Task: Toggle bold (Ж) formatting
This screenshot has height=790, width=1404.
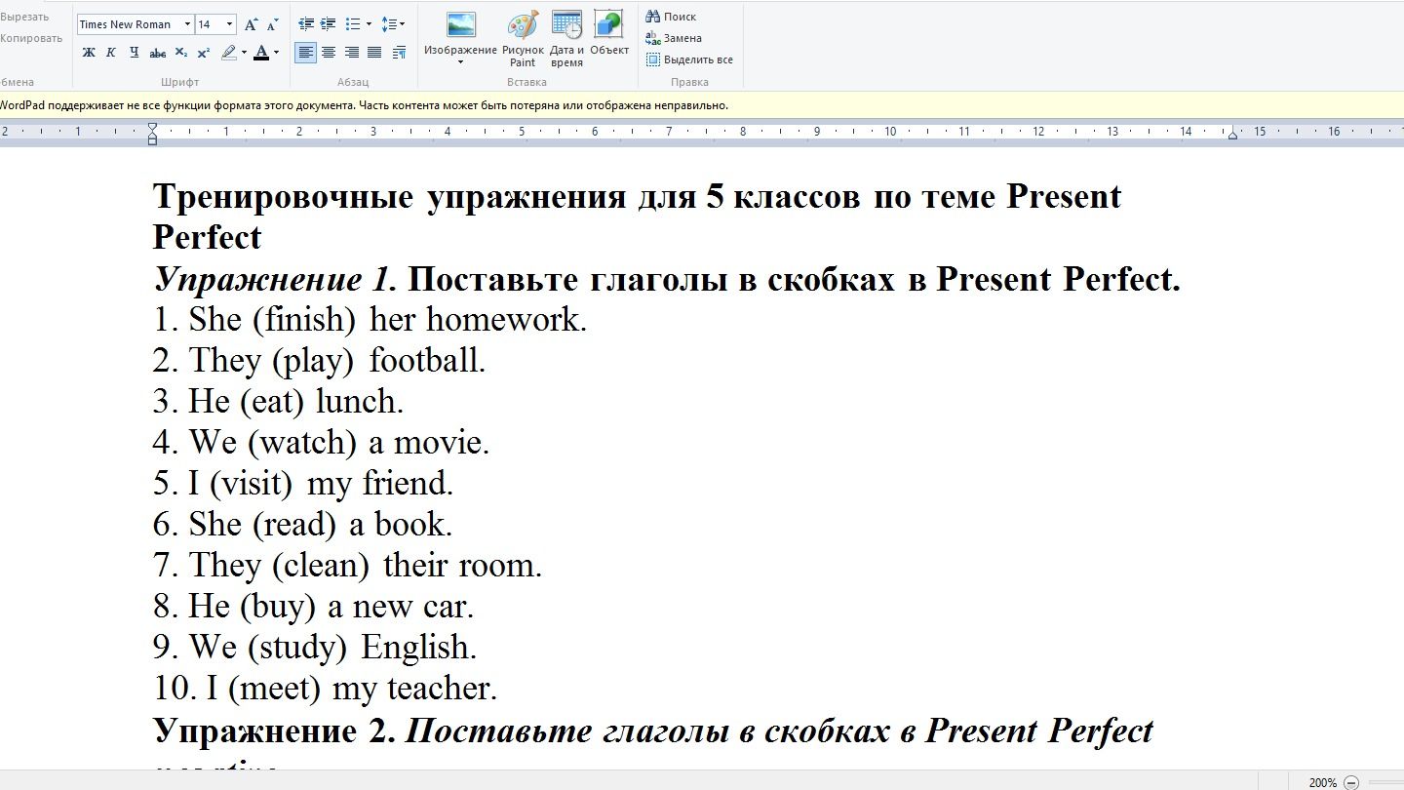Action: pos(89,53)
